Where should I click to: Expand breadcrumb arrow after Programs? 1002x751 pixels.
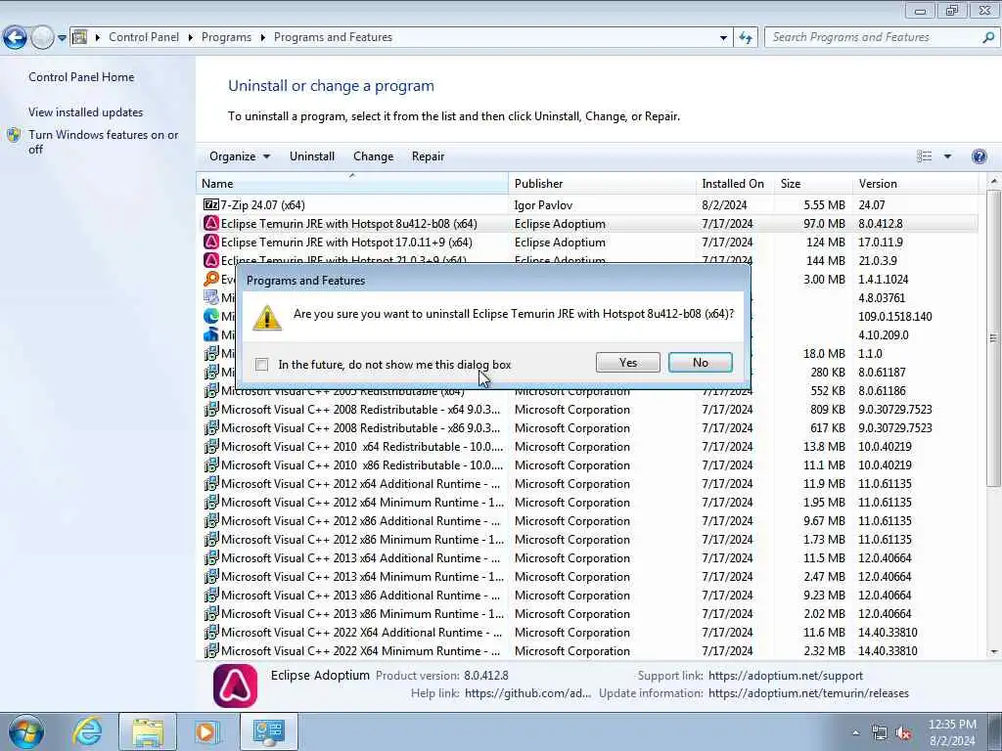point(262,38)
